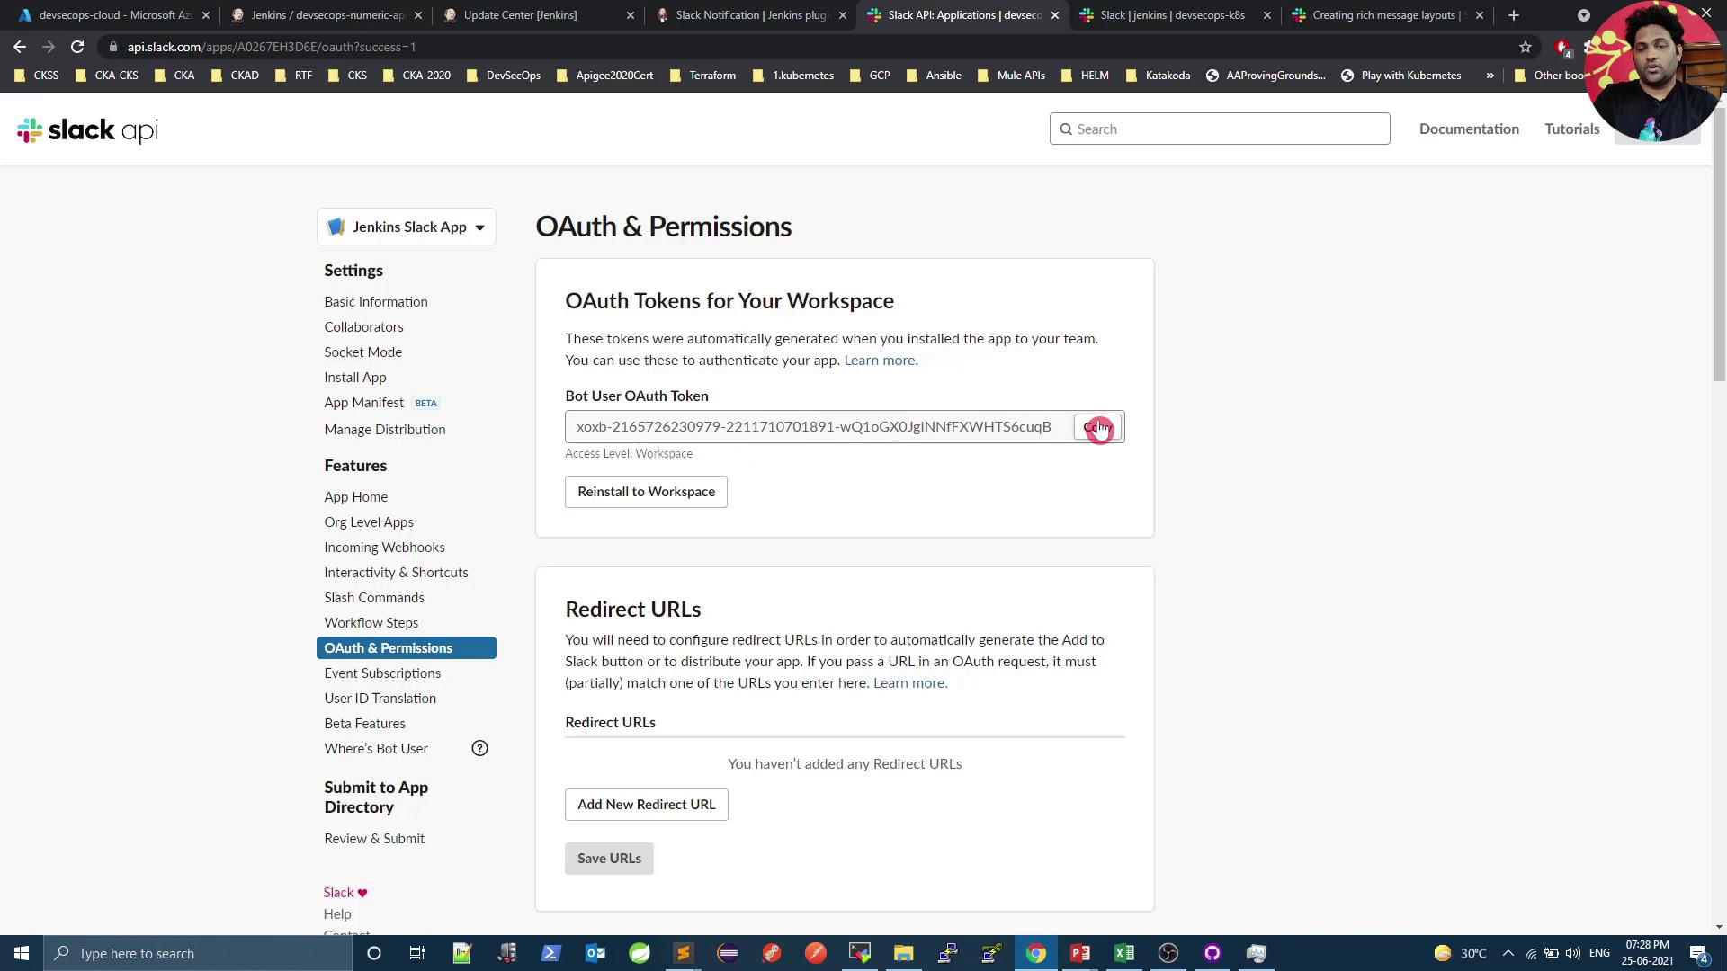Viewport: 1727px width, 971px height.
Task: Open Chrome from the Windows taskbar
Action: (x=1036, y=953)
